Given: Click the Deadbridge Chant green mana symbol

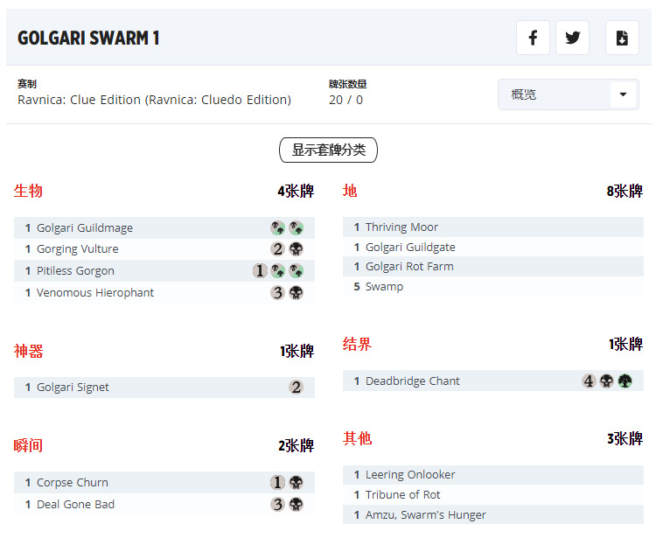Looking at the screenshot, I should click(625, 381).
